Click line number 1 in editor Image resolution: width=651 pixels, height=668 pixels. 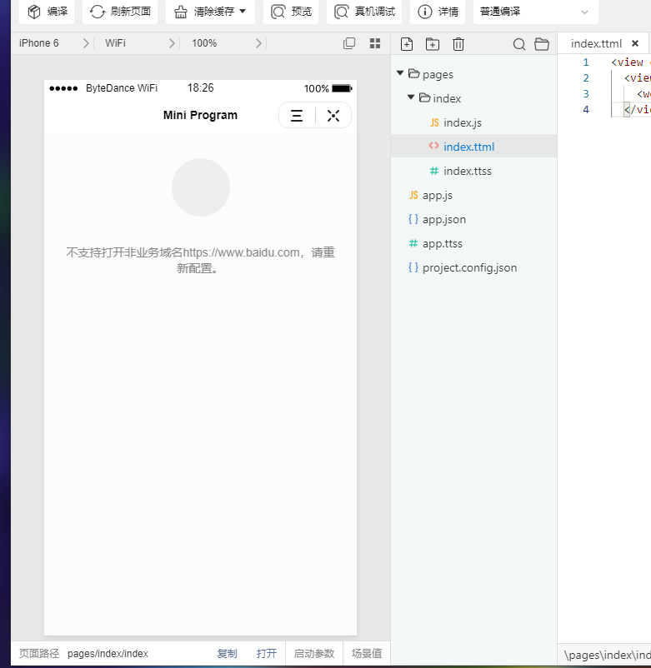click(x=586, y=62)
